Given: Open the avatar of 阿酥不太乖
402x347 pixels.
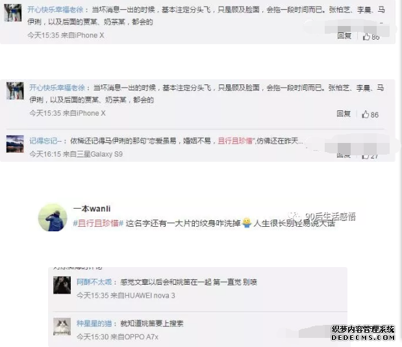Looking at the screenshot, I should (x=62, y=285).
